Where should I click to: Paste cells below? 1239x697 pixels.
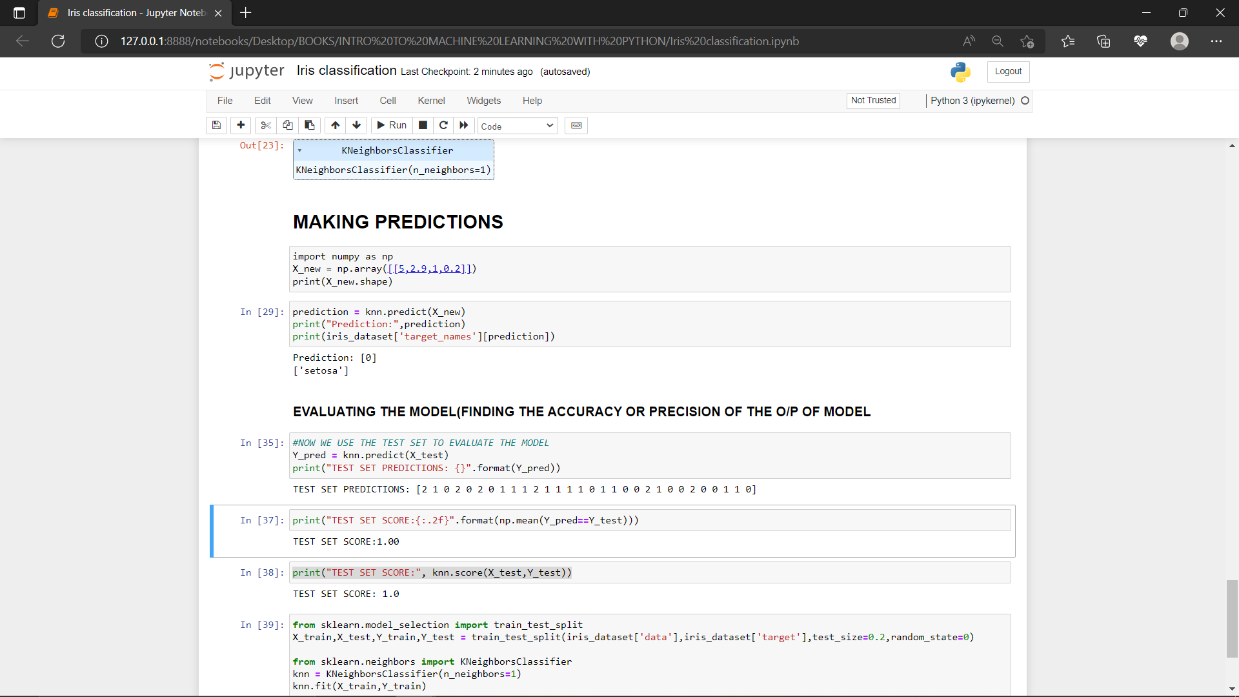[310, 125]
